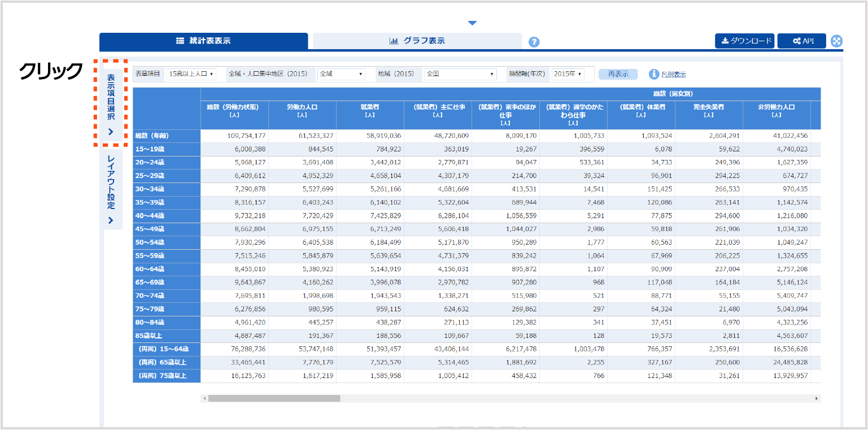Click the ダウンロード button

[745, 41]
